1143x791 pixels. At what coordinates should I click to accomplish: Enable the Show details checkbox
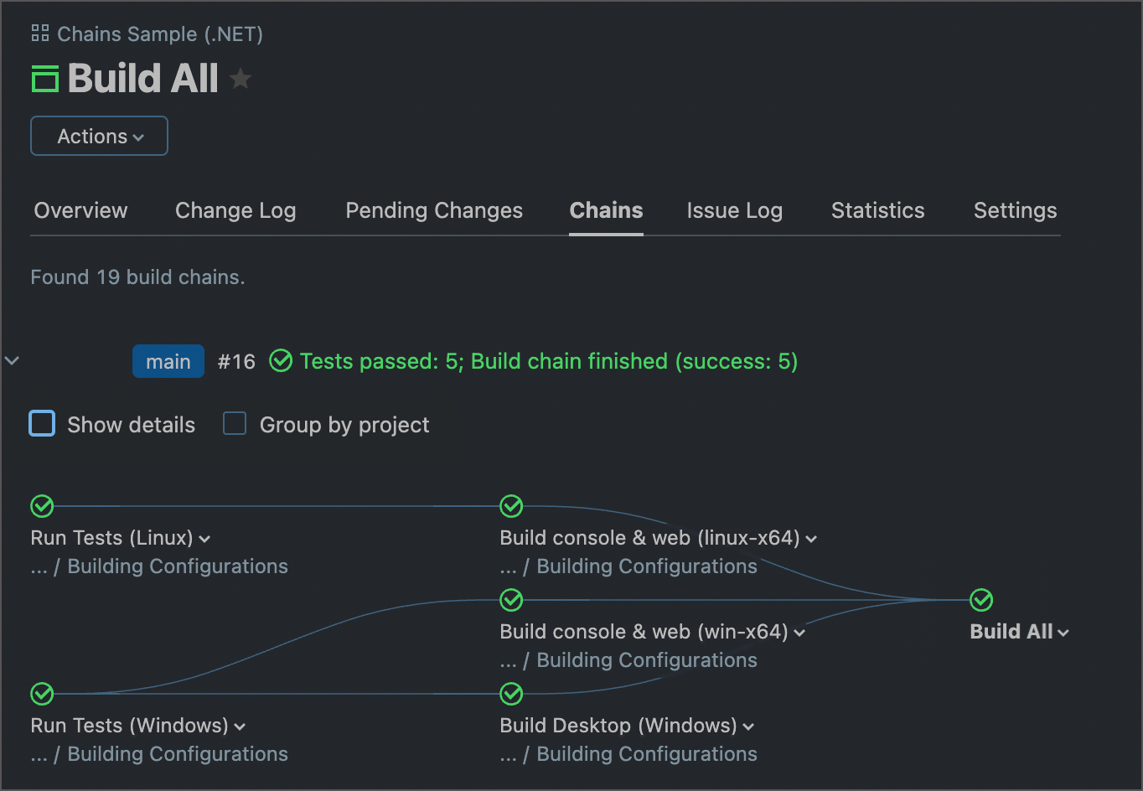(x=42, y=424)
